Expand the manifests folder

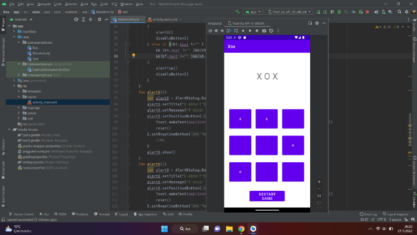tap(14, 32)
